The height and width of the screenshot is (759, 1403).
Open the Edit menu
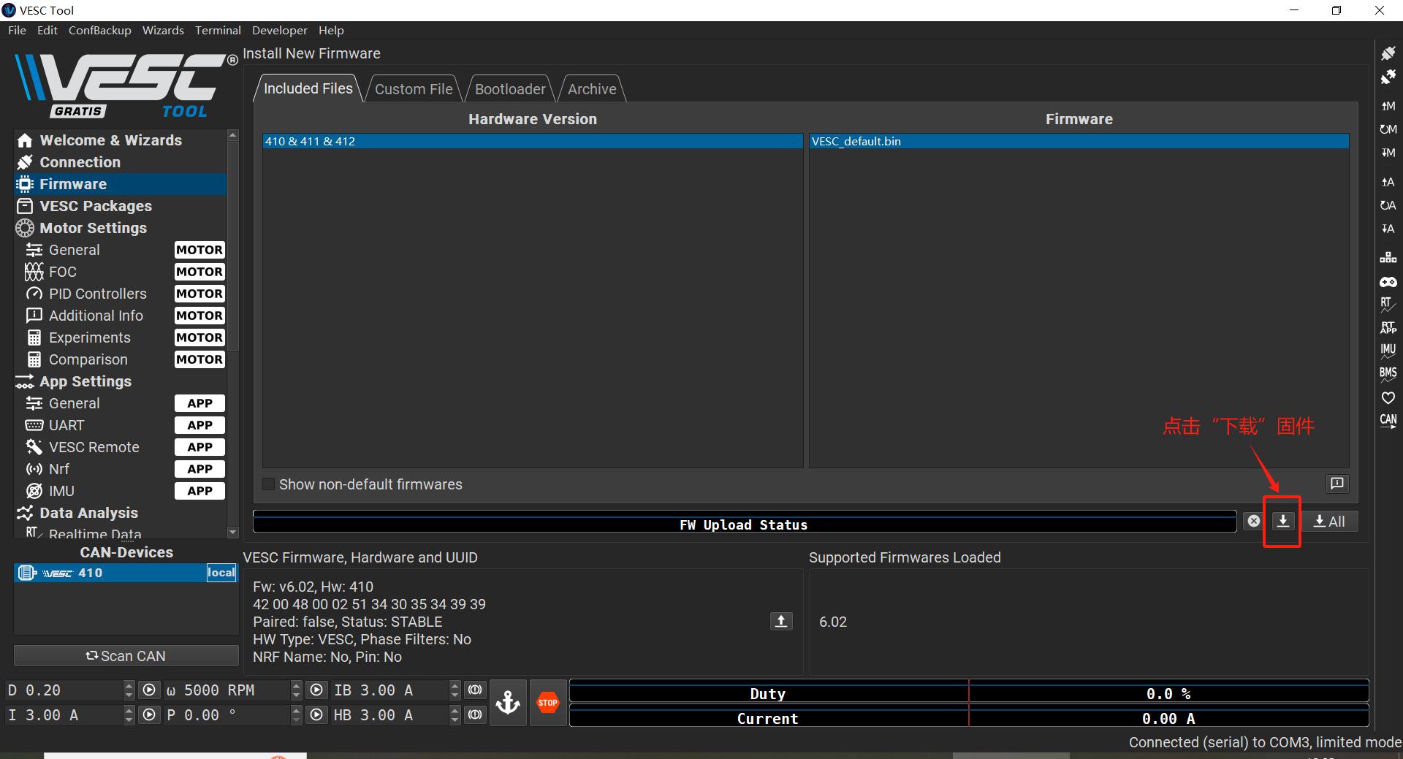pos(47,30)
